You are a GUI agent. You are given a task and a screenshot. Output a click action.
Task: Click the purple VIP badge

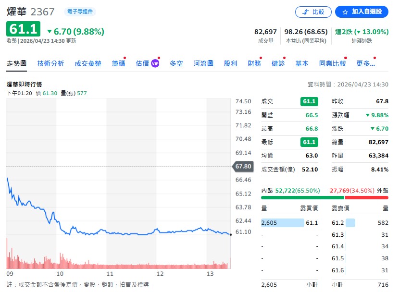coord(155,63)
